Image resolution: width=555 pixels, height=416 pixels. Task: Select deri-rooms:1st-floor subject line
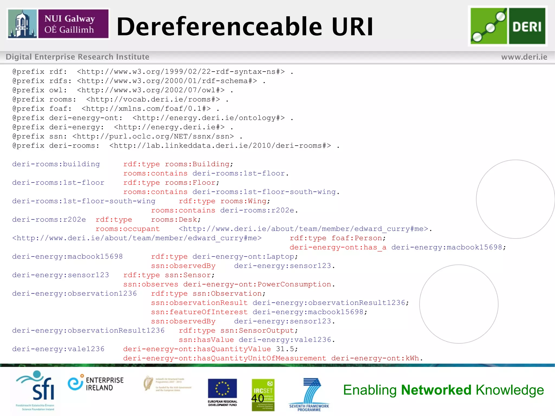(58, 183)
